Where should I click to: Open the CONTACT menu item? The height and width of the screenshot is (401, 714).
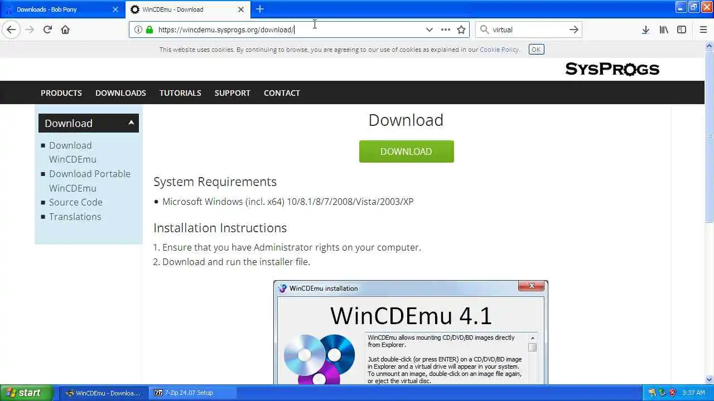tap(282, 93)
